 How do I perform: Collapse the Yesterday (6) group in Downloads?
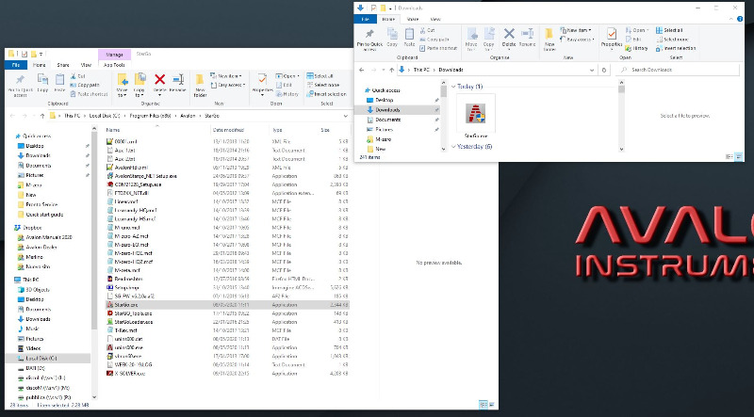pos(453,147)
